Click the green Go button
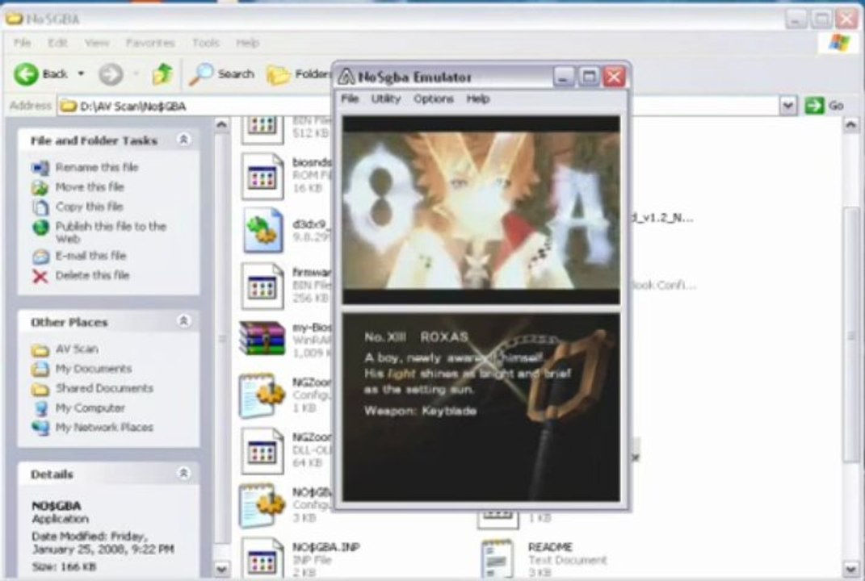The image size is (865, 581). click(x=825, y=105)
